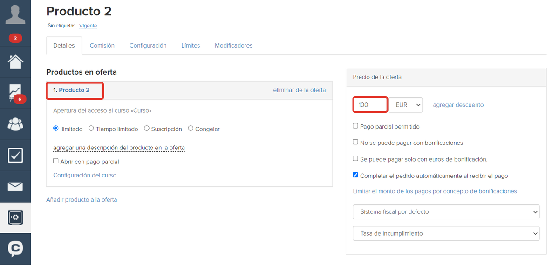
Task: Open the home house icon in sidebar
Action: click(15, 61)
